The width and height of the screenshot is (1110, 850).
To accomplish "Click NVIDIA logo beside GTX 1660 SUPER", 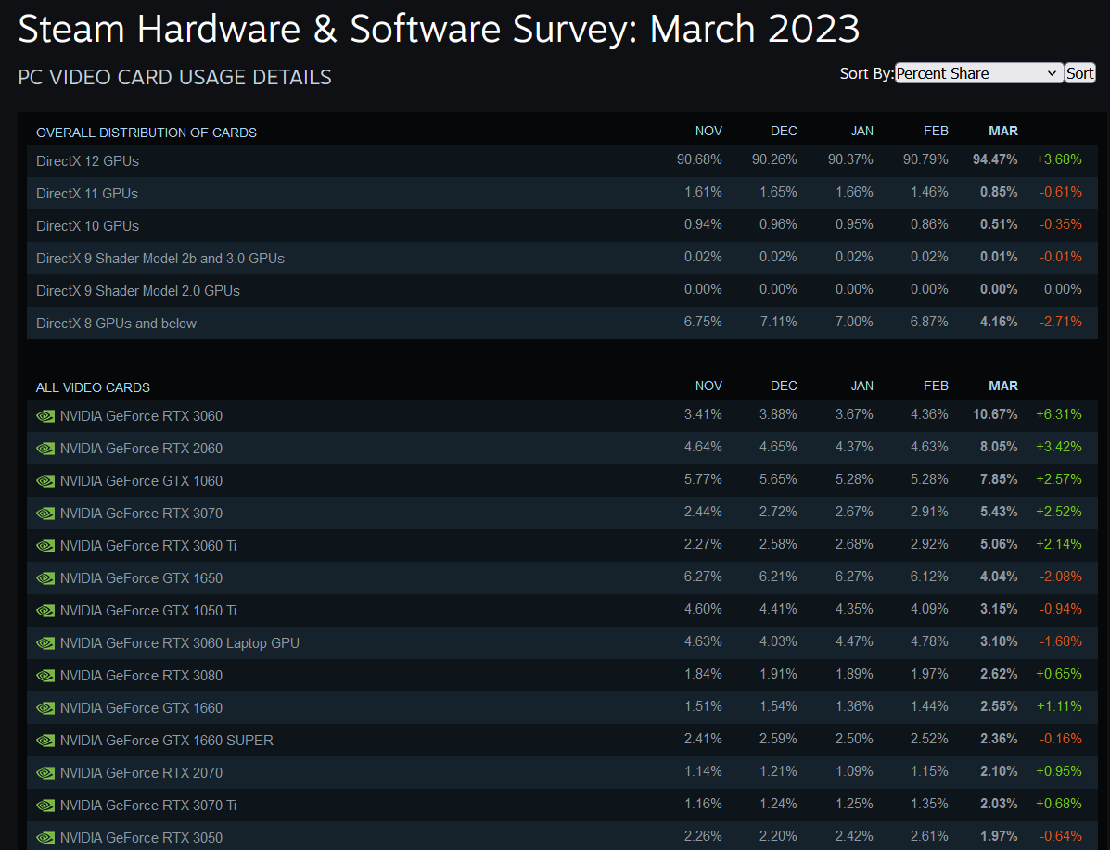I will coord(45,741).
